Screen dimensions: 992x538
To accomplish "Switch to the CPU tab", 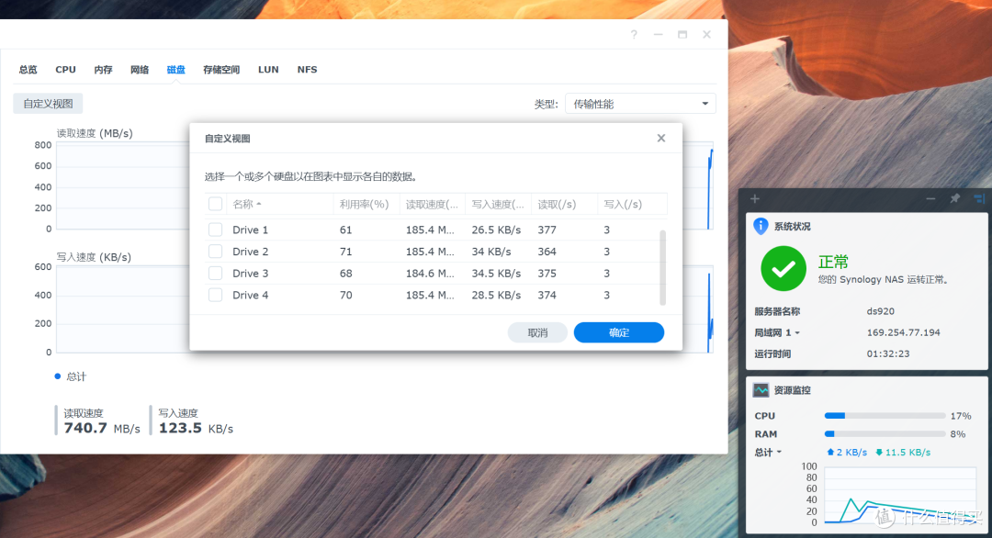I will click(64, 69).
